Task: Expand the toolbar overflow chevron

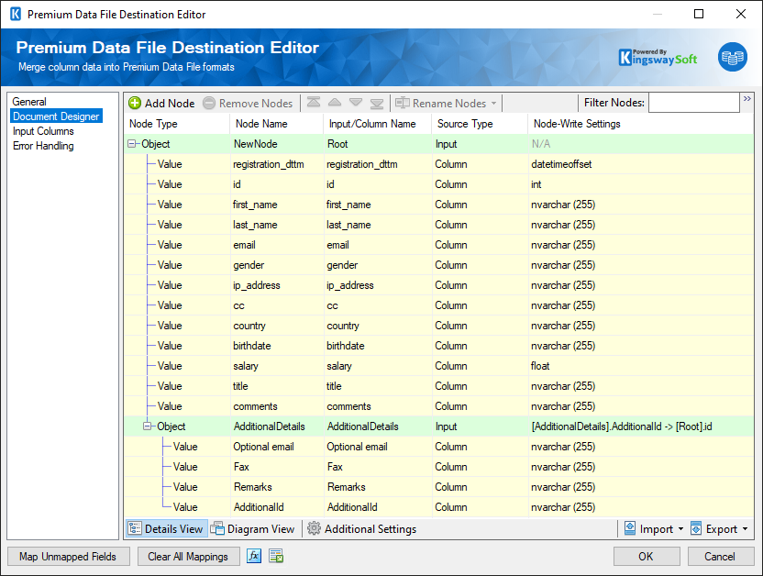Action: tap(747, 99)
